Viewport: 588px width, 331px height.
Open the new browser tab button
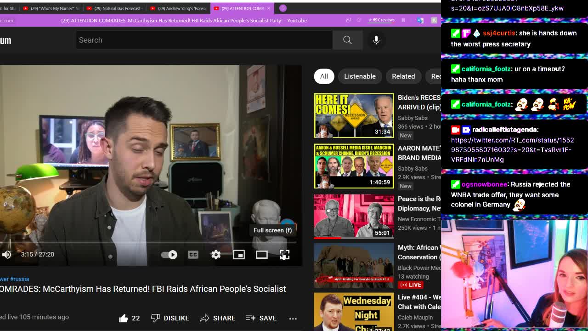pos(283,8)
